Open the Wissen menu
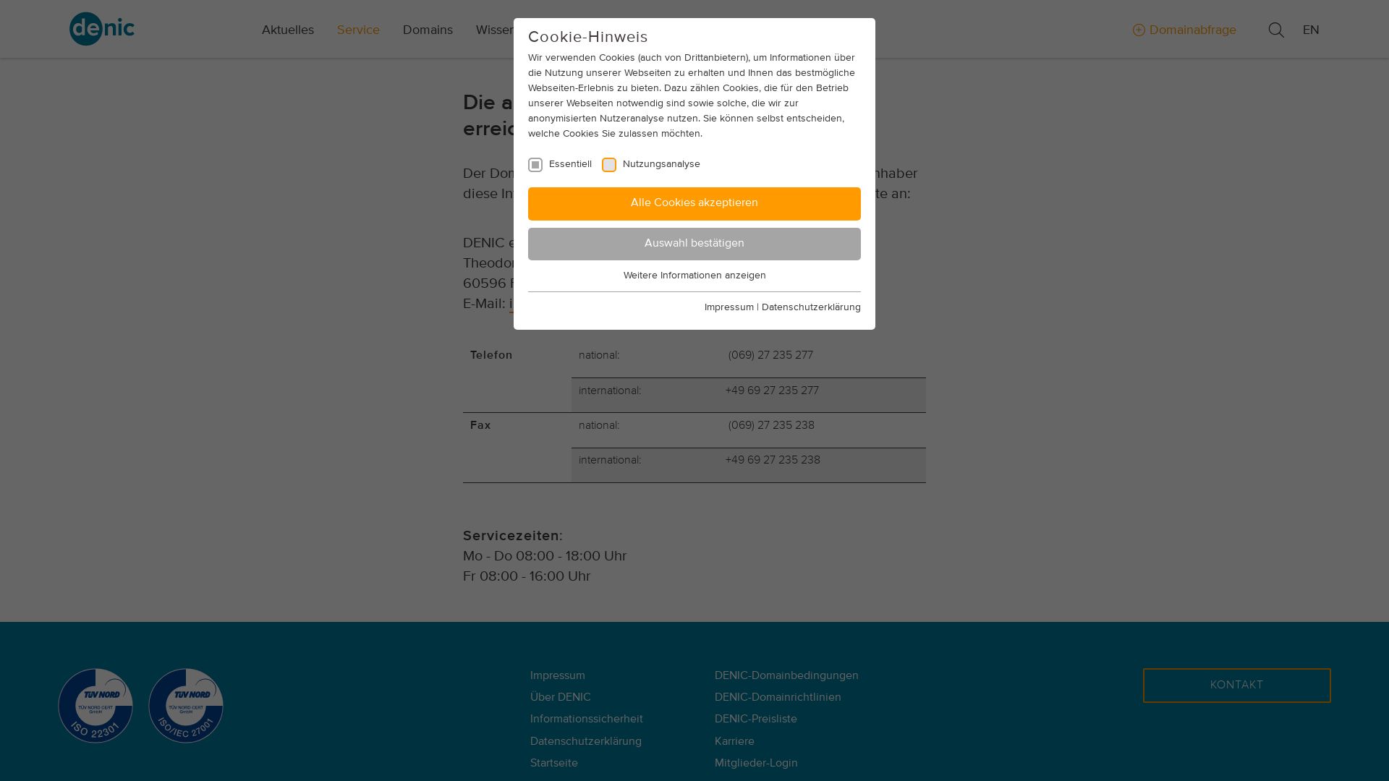Screen dimensions: 1389x781 tap(495, 30)
